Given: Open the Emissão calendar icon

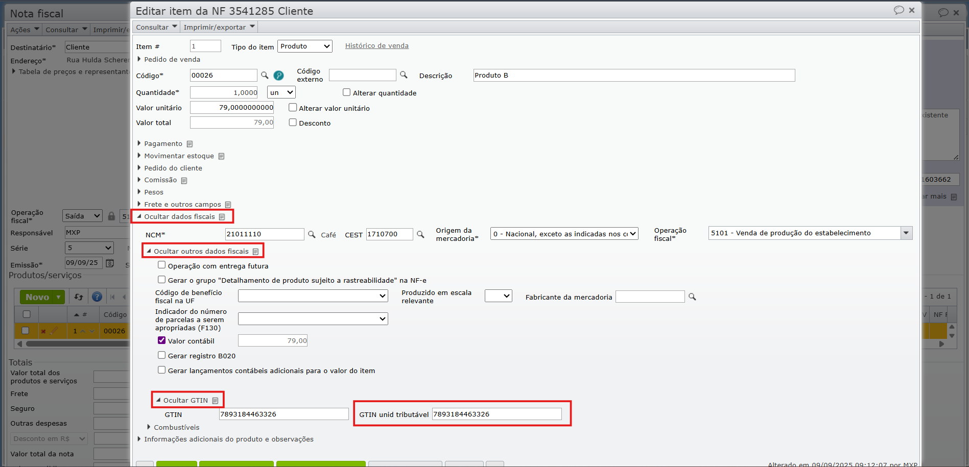Looking at the screenshot, I should coord(109,263).
